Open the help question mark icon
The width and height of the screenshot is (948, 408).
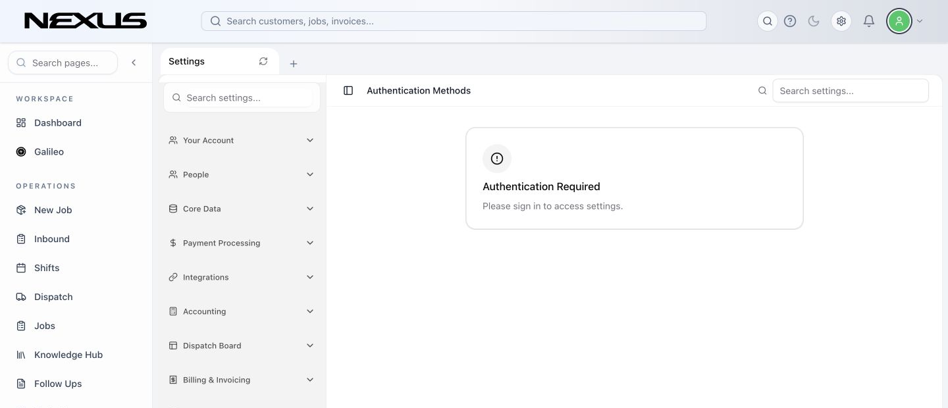790,21
